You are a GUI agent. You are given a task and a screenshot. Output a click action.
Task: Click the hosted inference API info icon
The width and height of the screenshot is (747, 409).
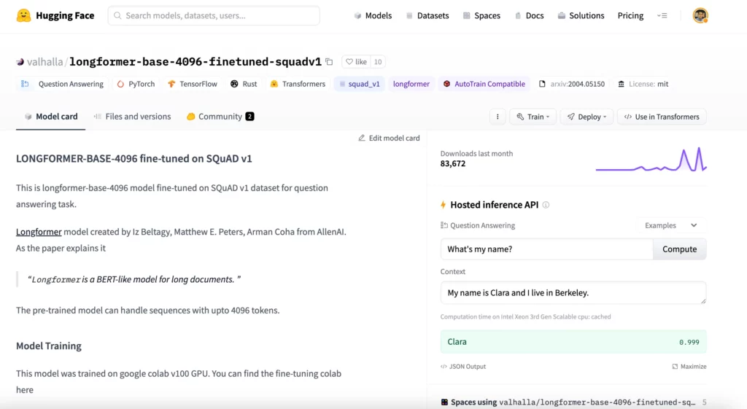546,205
